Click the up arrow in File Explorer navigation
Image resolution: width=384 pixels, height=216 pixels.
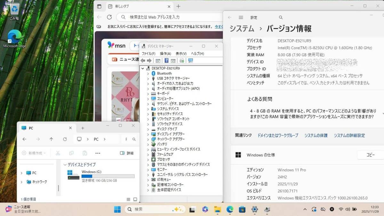pyautogui.click(x=51, y=139)
